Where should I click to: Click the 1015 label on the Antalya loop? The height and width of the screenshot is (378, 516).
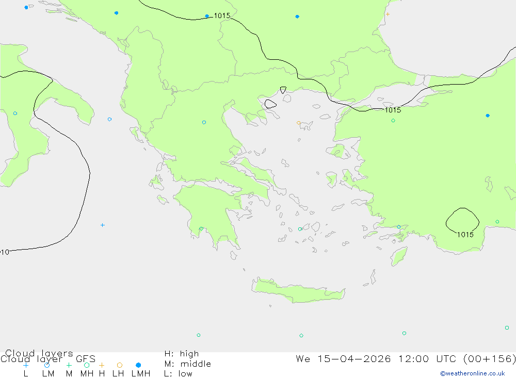point(465,235)
